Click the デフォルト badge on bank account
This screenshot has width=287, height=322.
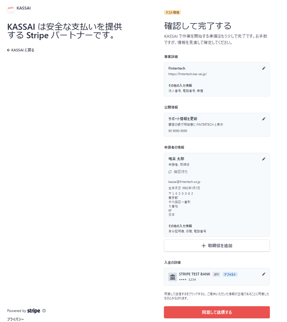(230, 275)
